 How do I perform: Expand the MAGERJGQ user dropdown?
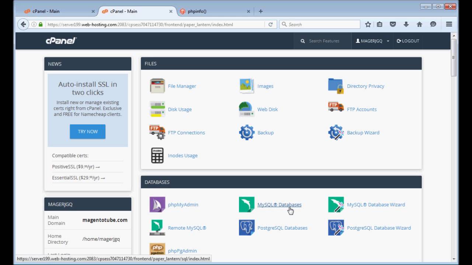pyautogui.click(x=372, y=41)
